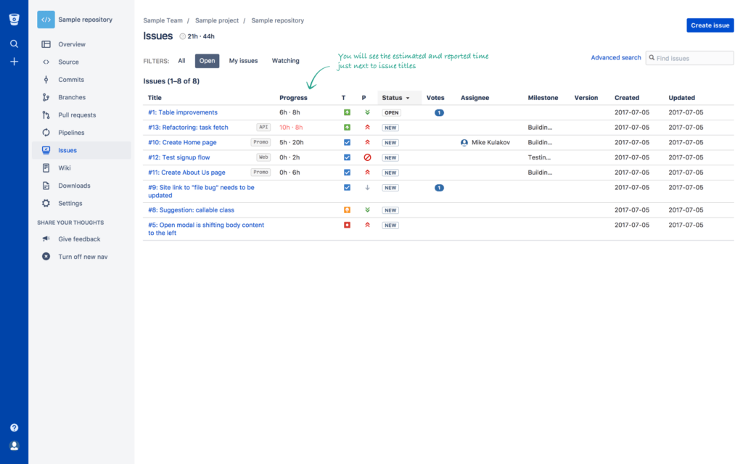Image resolution: width=743 pixels, height=464 pixels.
Task: Click your profile avatar at the bottom left
Action: [x=14, y=445]
